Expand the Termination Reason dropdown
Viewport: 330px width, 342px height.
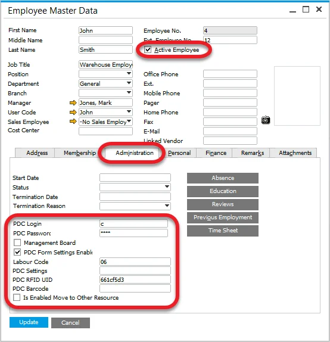167,206
